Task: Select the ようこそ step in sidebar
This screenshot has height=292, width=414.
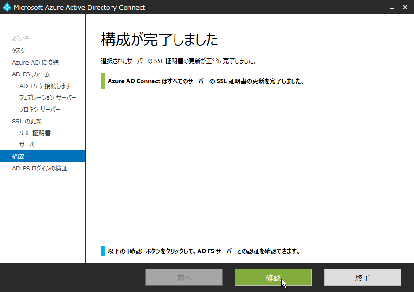Action: click(20, 39)
